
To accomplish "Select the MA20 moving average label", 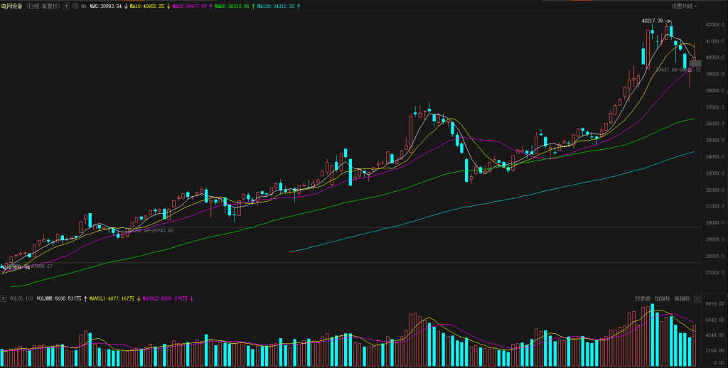I will 188,6.
